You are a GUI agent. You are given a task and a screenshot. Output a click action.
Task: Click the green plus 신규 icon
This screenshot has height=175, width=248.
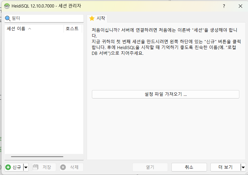tap(8, 167)
